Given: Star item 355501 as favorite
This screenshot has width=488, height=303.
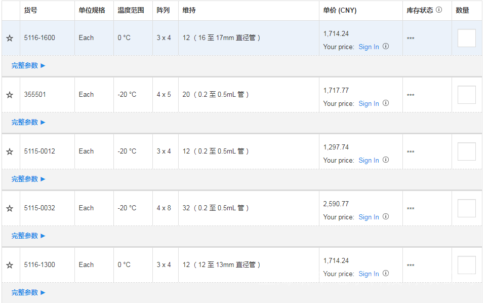Looking at the screenshot, I should (x=10, y=95).
